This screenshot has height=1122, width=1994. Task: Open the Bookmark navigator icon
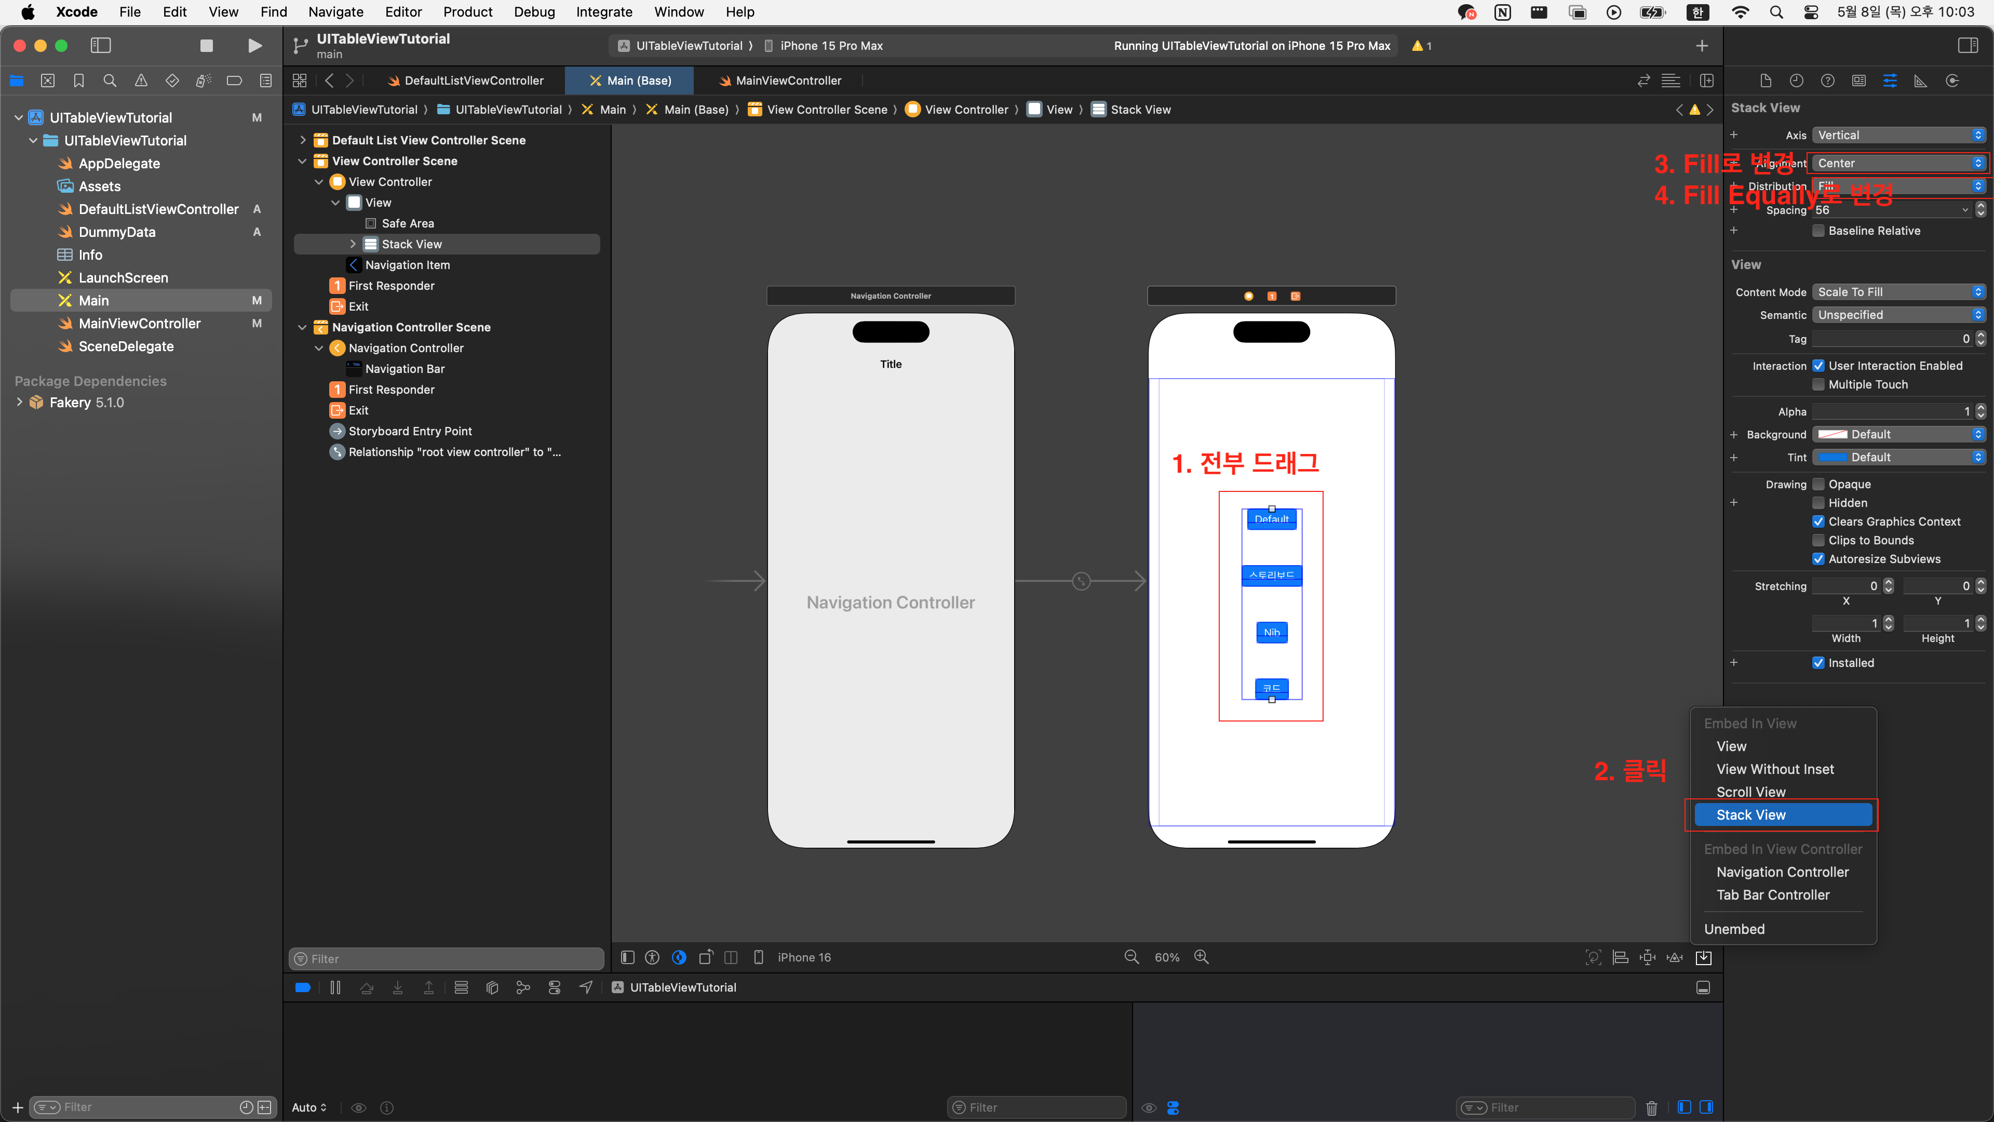pyautogui.click(x=79, y=81)
